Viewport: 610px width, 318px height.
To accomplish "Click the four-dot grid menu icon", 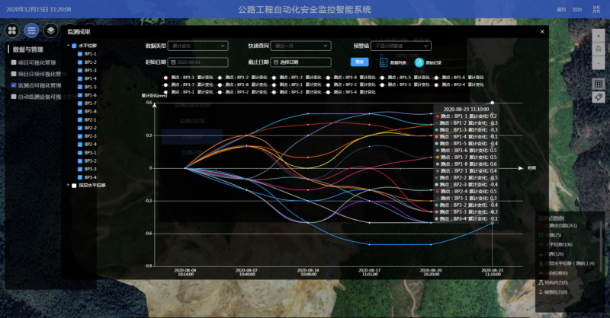I will click(13, 30).
